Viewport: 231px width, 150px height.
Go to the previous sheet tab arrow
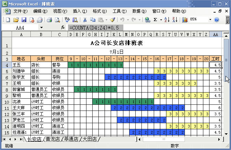(10, 139)
